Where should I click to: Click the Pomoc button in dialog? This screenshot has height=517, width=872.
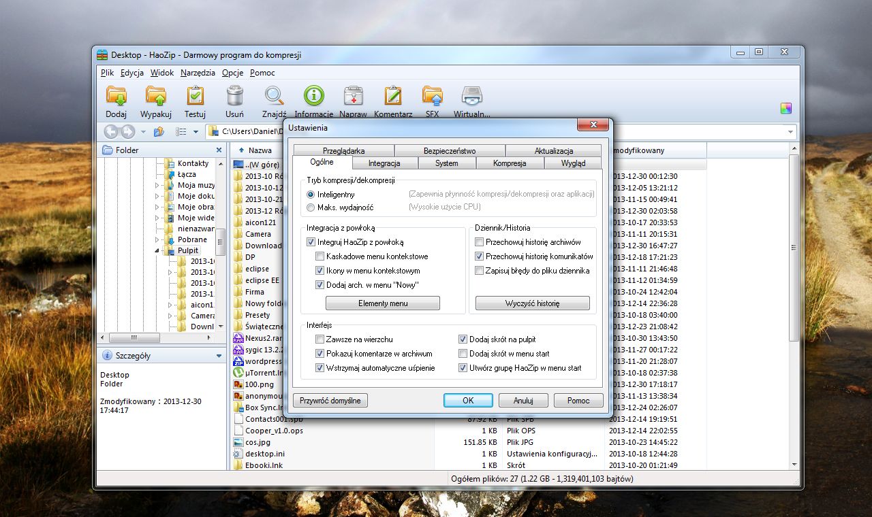[578, 401]
